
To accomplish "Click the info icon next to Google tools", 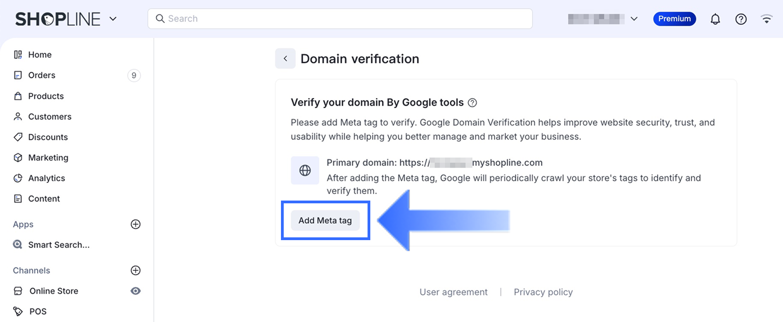I will point(472,103).
